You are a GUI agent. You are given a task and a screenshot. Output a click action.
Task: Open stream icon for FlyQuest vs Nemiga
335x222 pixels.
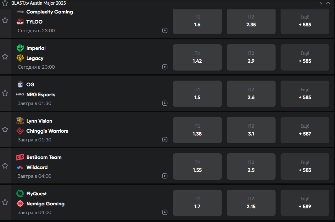[165, 212]
